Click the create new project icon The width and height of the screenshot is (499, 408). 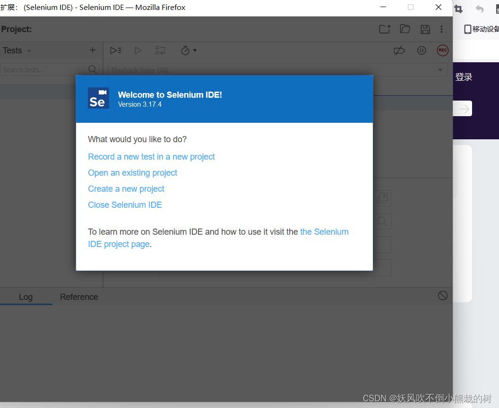[x=385, y=29]
